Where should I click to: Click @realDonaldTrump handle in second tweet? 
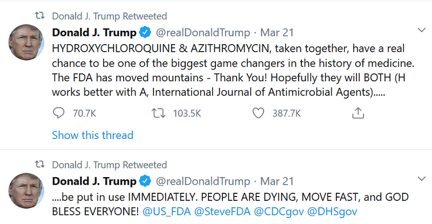203,180
